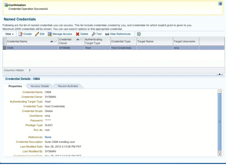Click the Host cell in OMA row
Viewport: 226px width, 165px height.
pyautogui.click(x=97, y=48)
